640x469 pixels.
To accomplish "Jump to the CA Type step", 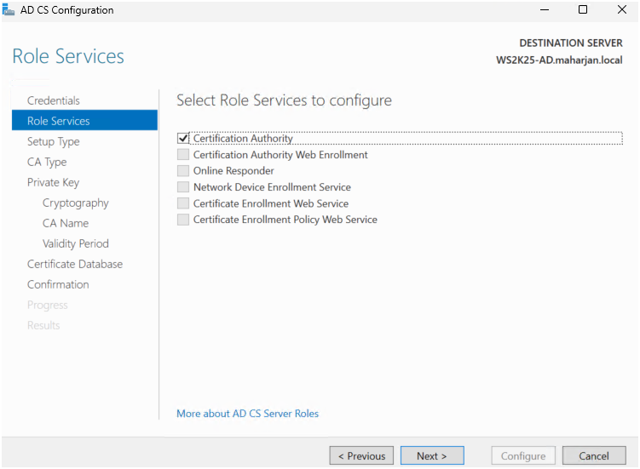I will (x=46, y=162).
